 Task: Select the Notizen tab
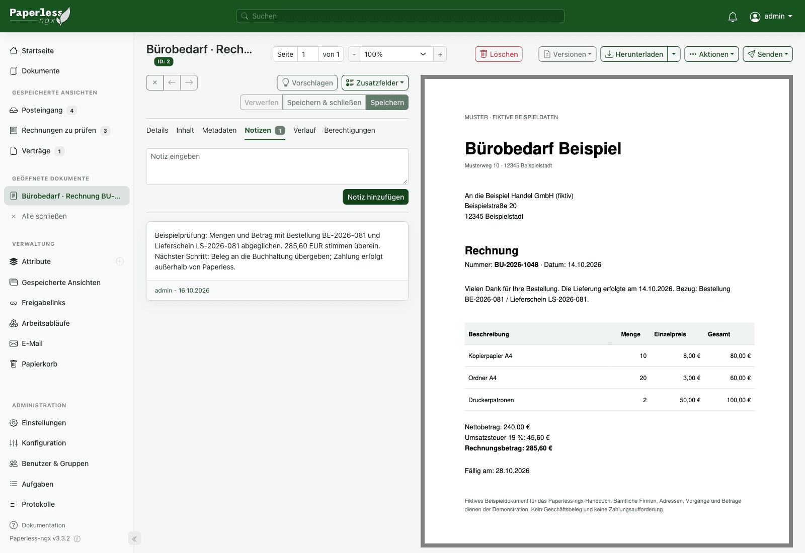pyautogui.click(x=265, y=130)
